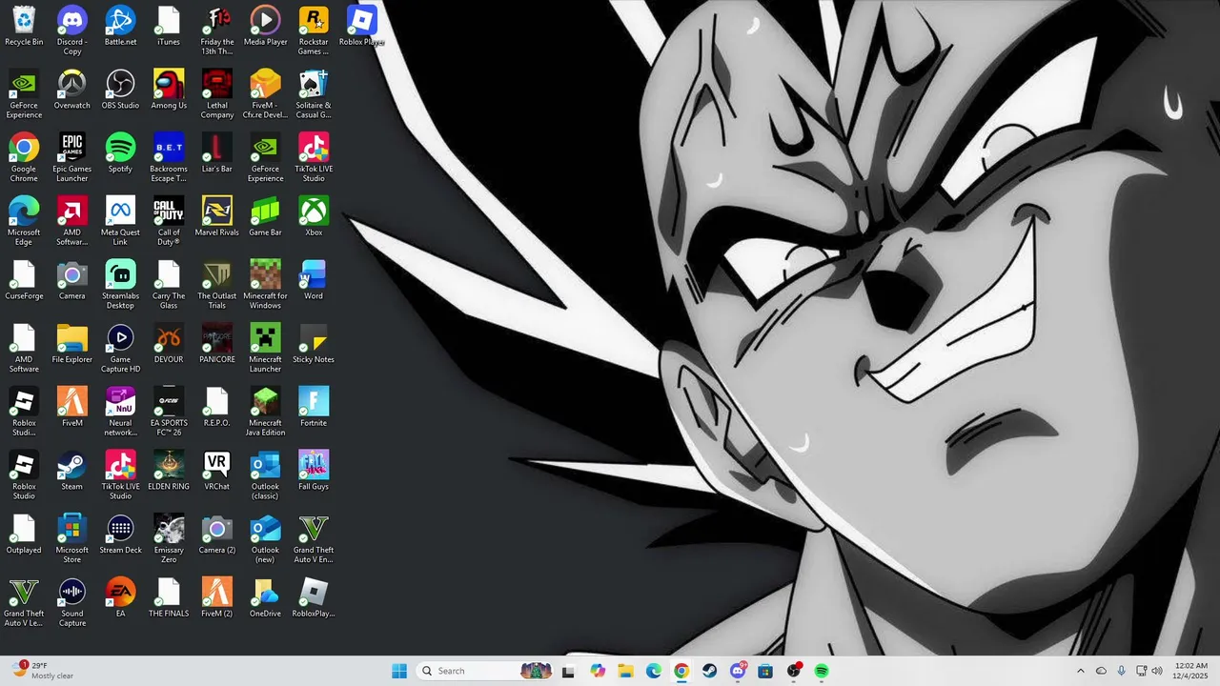
Task: Open Solitaire & Casual Games icon
Action: (x=314, y=95)
